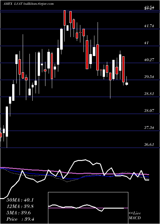Click the Price : 39.4 value
The height and width of the screenshot is (224, 160).
20,219
